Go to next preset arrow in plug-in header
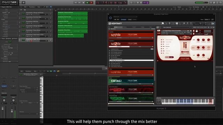Viewport: 223px width, 125px height. [x=118, y=19]
